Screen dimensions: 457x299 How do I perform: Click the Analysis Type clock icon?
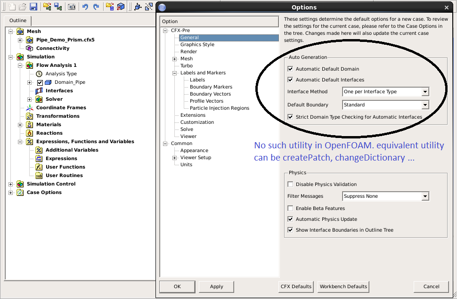tap(39, 74)
